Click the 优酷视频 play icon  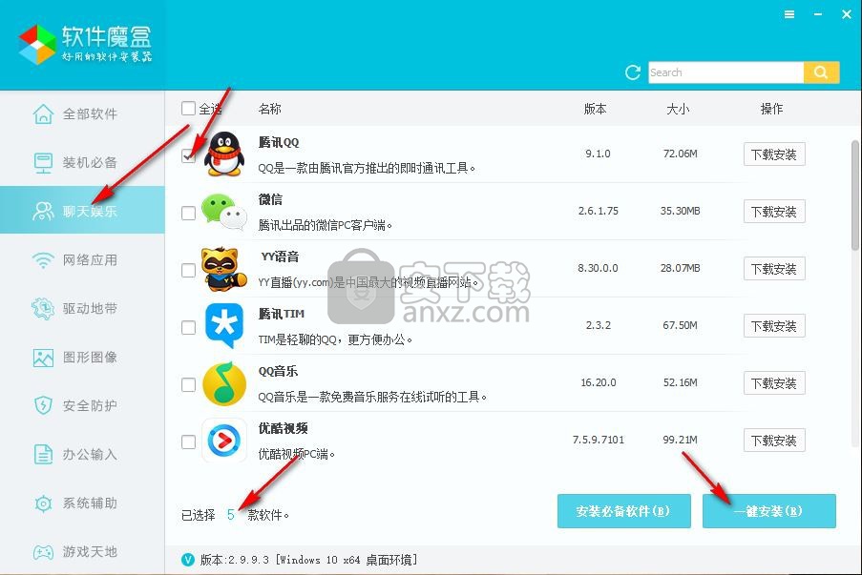coord(223,441)
